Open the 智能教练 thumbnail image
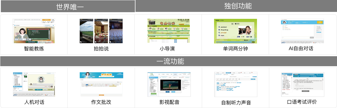 click(34, 31)
